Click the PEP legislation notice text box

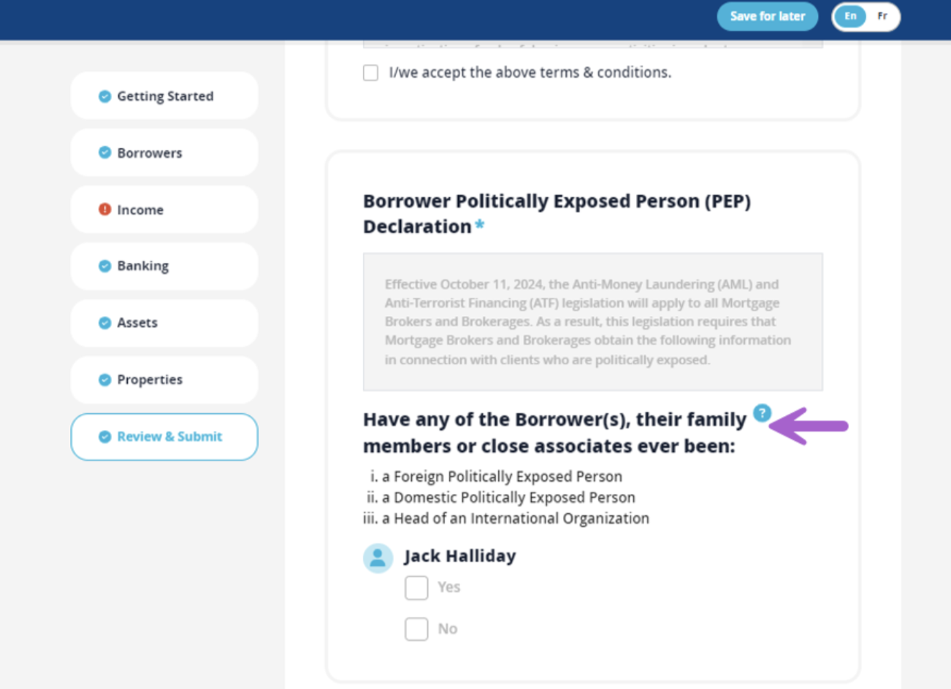(x=592, y=322)
